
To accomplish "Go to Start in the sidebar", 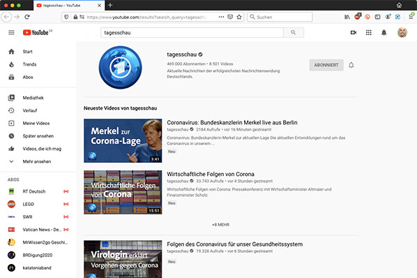I will (x=38, y=52).
